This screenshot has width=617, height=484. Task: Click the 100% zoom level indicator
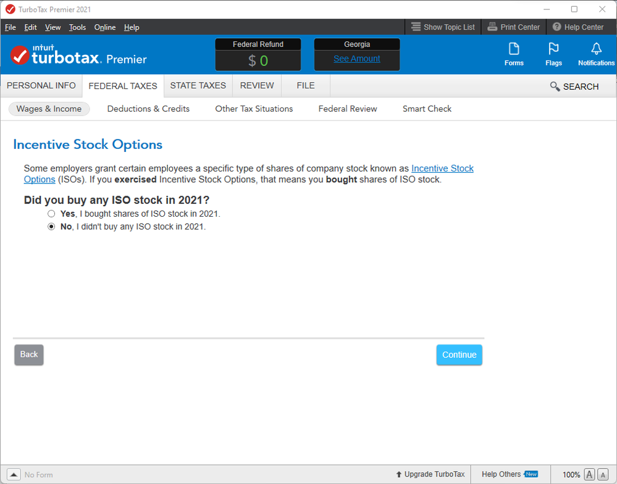pos(571,475)
